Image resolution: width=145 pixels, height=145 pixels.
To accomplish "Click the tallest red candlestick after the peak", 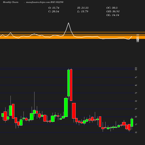I will click(71, 85).
